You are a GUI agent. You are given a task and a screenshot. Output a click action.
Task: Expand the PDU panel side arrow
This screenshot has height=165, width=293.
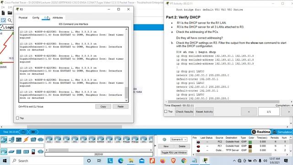coord(155,146)
